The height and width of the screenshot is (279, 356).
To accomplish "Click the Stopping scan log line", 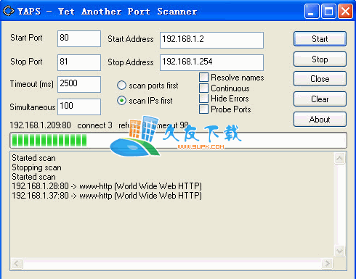I will (36, 167).
